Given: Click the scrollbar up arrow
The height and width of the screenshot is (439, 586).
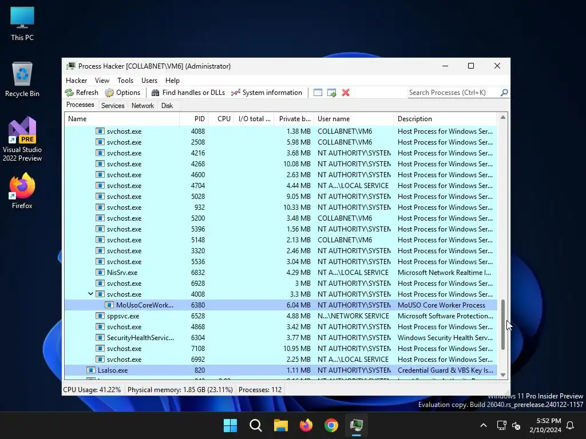Looking at the screenshot, I should (x=502, y=117).
